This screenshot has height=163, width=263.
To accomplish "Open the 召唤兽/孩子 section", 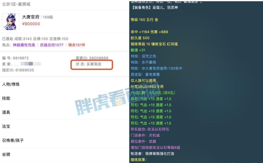I will 65,140.
